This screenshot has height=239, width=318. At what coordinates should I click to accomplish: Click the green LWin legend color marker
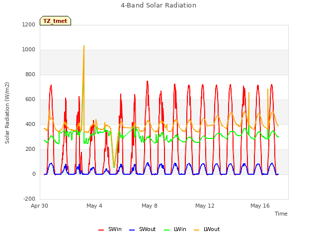point(166,230)
